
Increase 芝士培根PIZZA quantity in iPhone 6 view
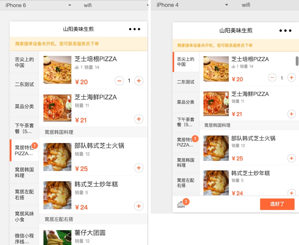coord(139,81)
